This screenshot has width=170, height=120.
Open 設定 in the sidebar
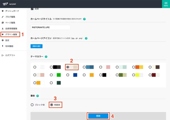[7, 40]
